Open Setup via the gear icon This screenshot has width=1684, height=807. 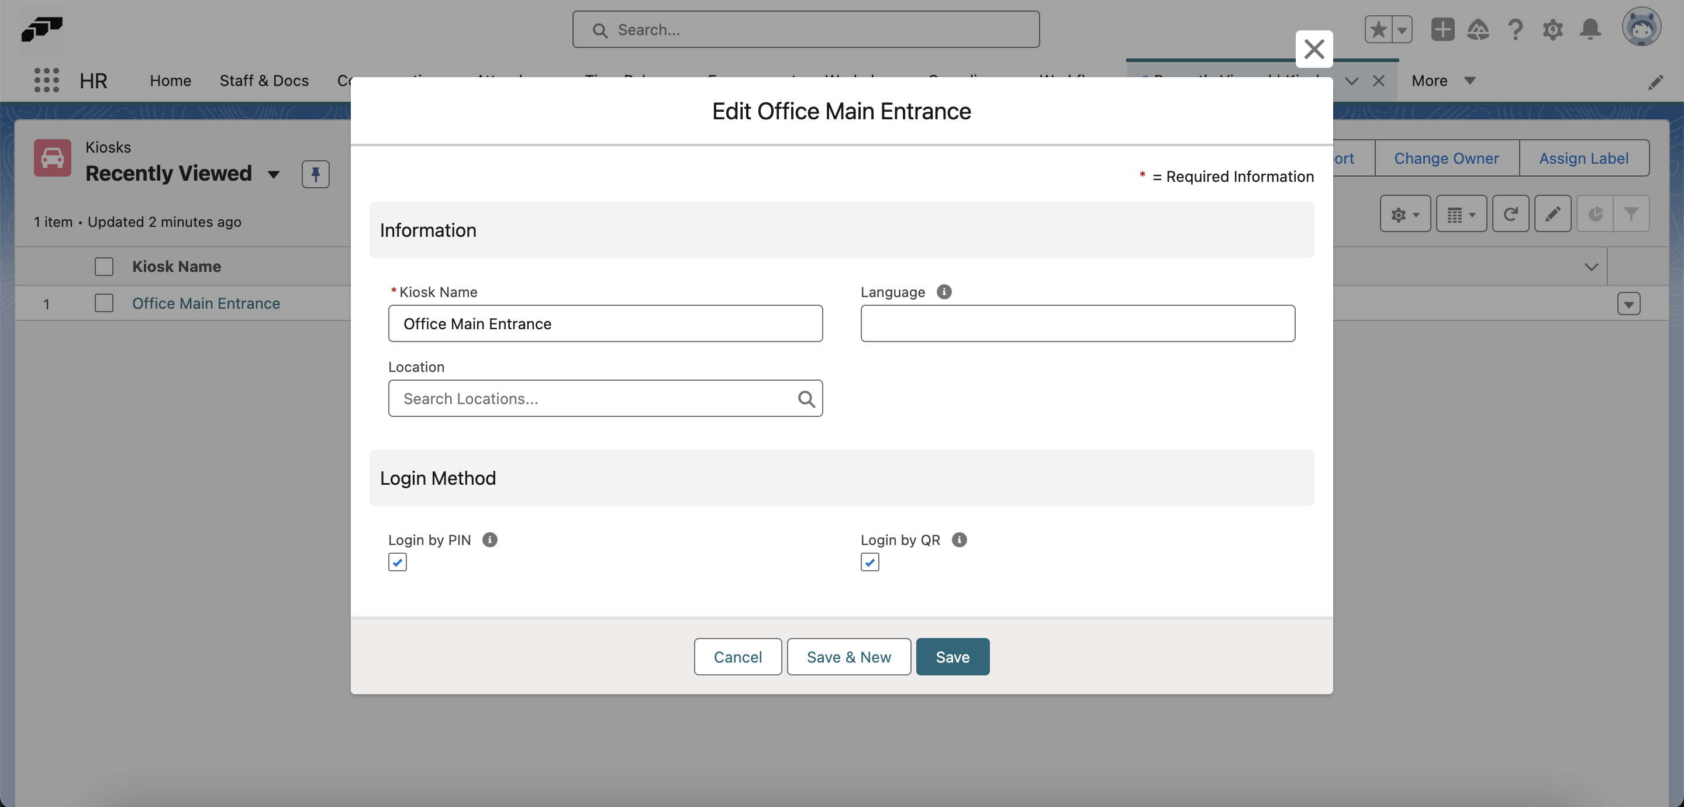(1552, 29)
